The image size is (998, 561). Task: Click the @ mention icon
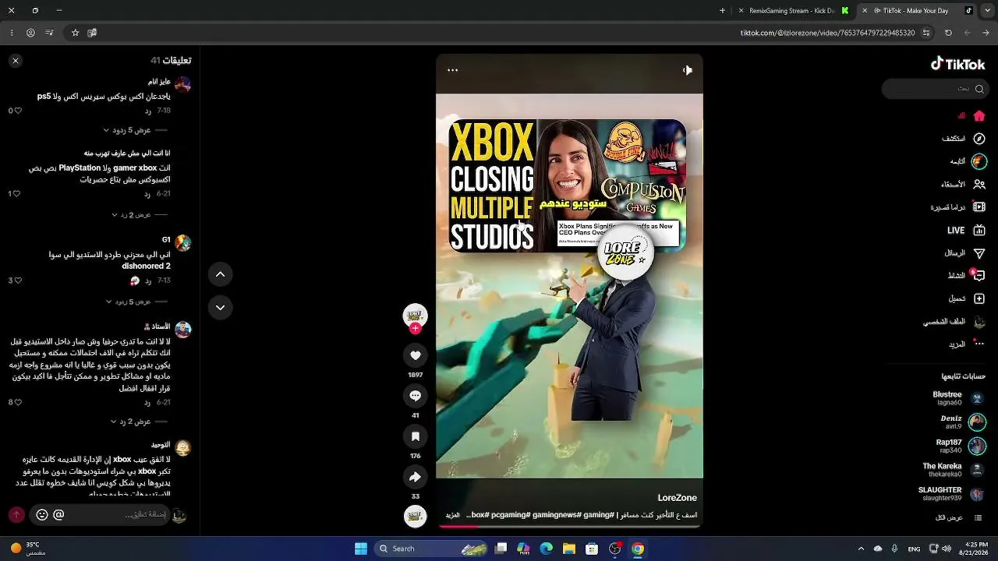click(58, 514)
